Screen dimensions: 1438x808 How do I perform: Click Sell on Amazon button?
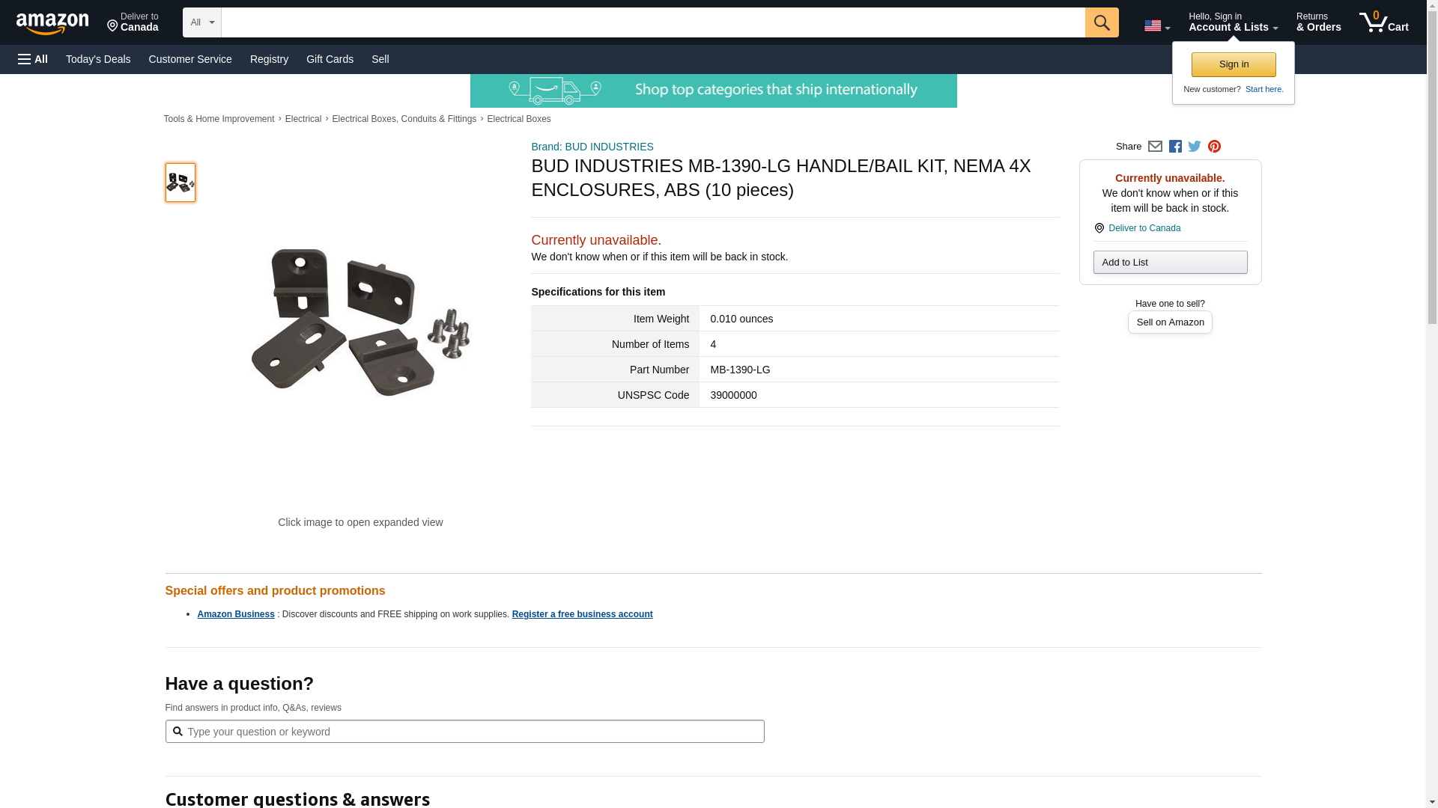click(x=1170, y=322)
